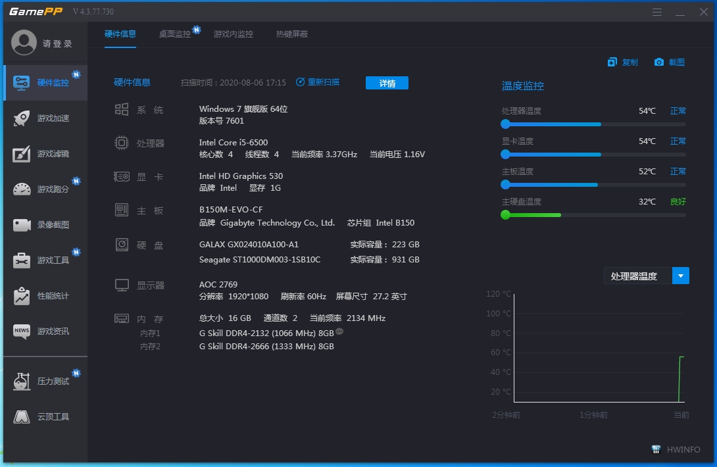
Task: Open 游戏滤镜 sidebar item
Action: pyautogui.click(x=46, y=154)
